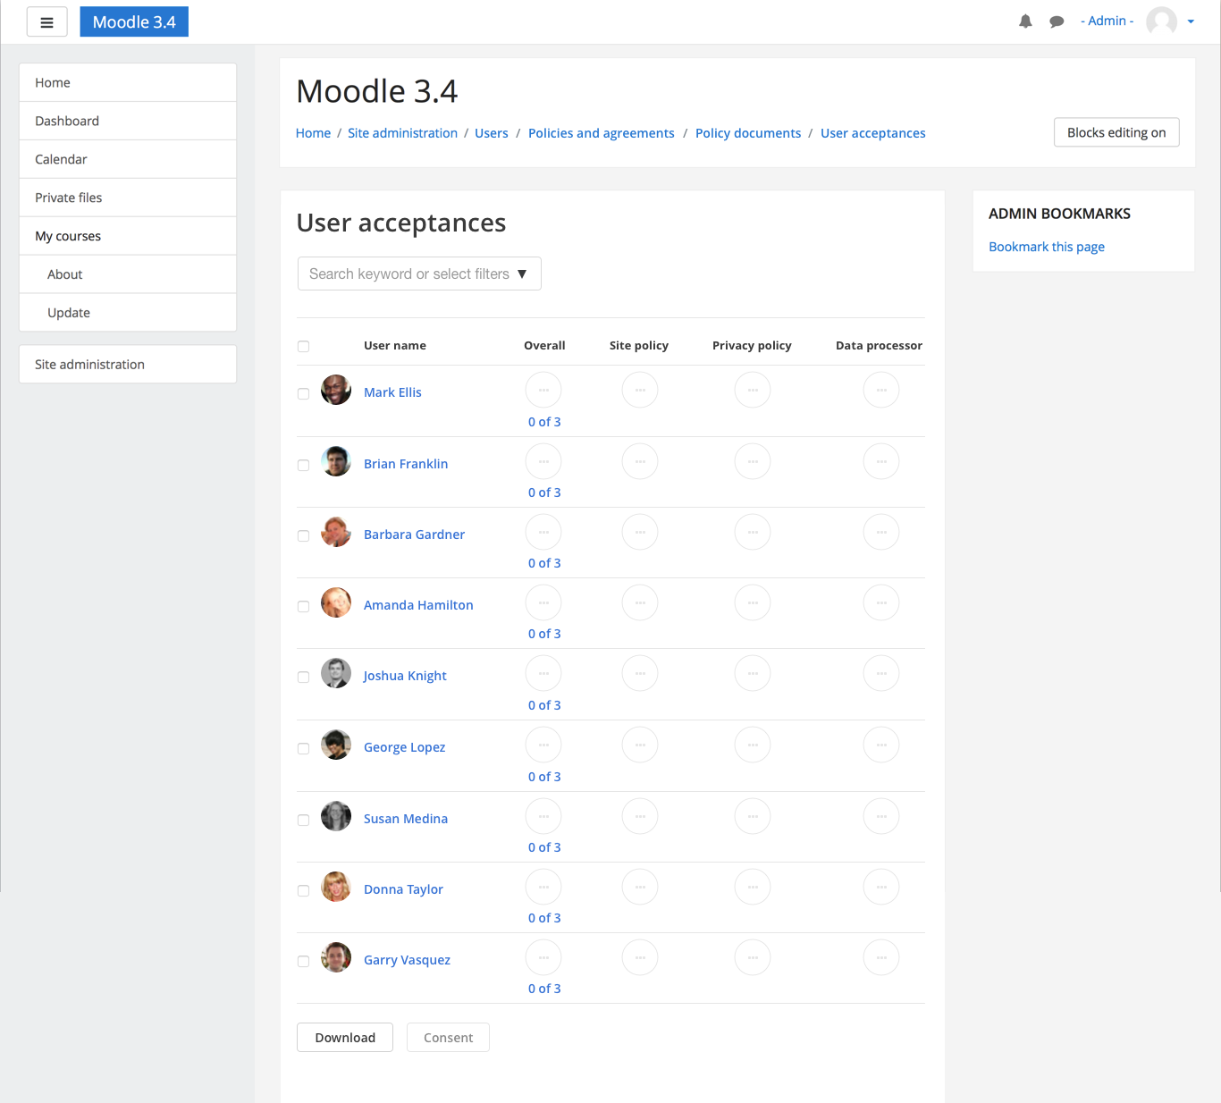1221x1103 pixels.
Task: Click the Admin user avatar
Action: pos(1161,21)
